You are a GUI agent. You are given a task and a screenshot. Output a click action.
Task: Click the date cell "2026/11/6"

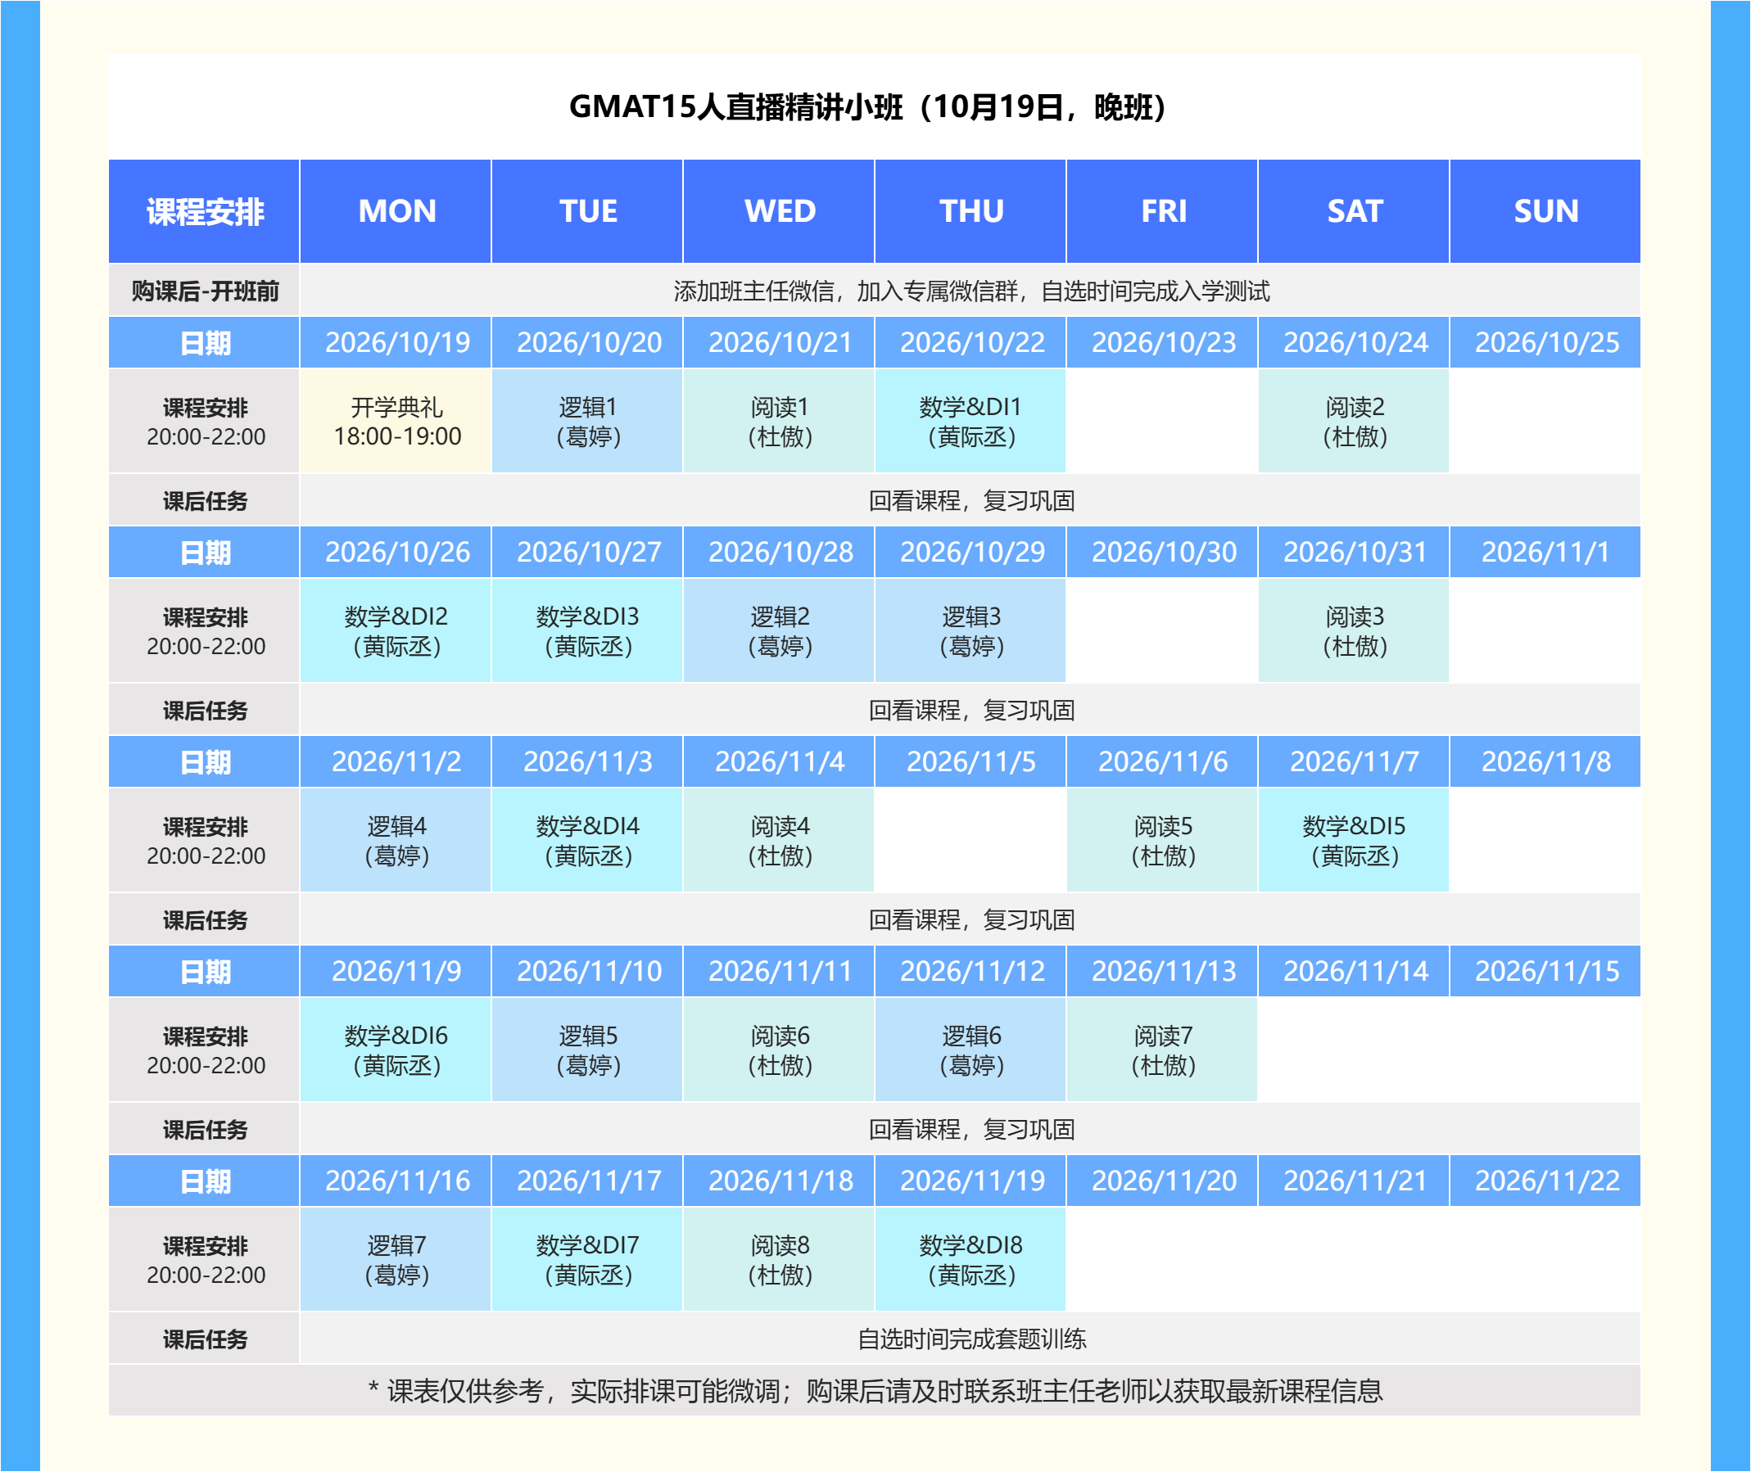1163,761
